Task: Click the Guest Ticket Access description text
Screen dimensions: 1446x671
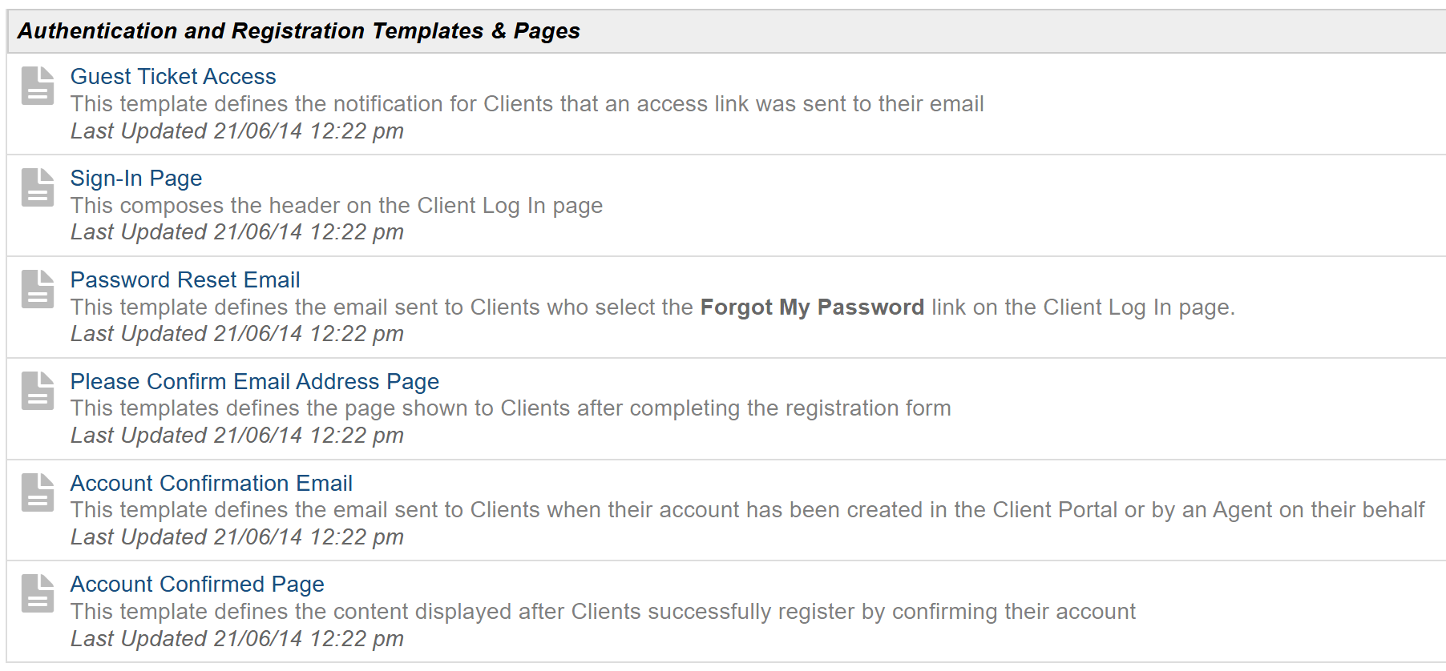Action: (527, 104)
